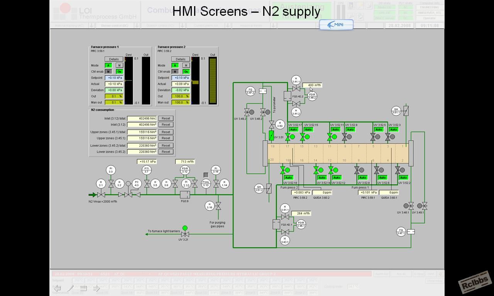494x296 pixels.
Task: Click the +0.101 kPa Furn press 1 value
Action: click(368, 192)
